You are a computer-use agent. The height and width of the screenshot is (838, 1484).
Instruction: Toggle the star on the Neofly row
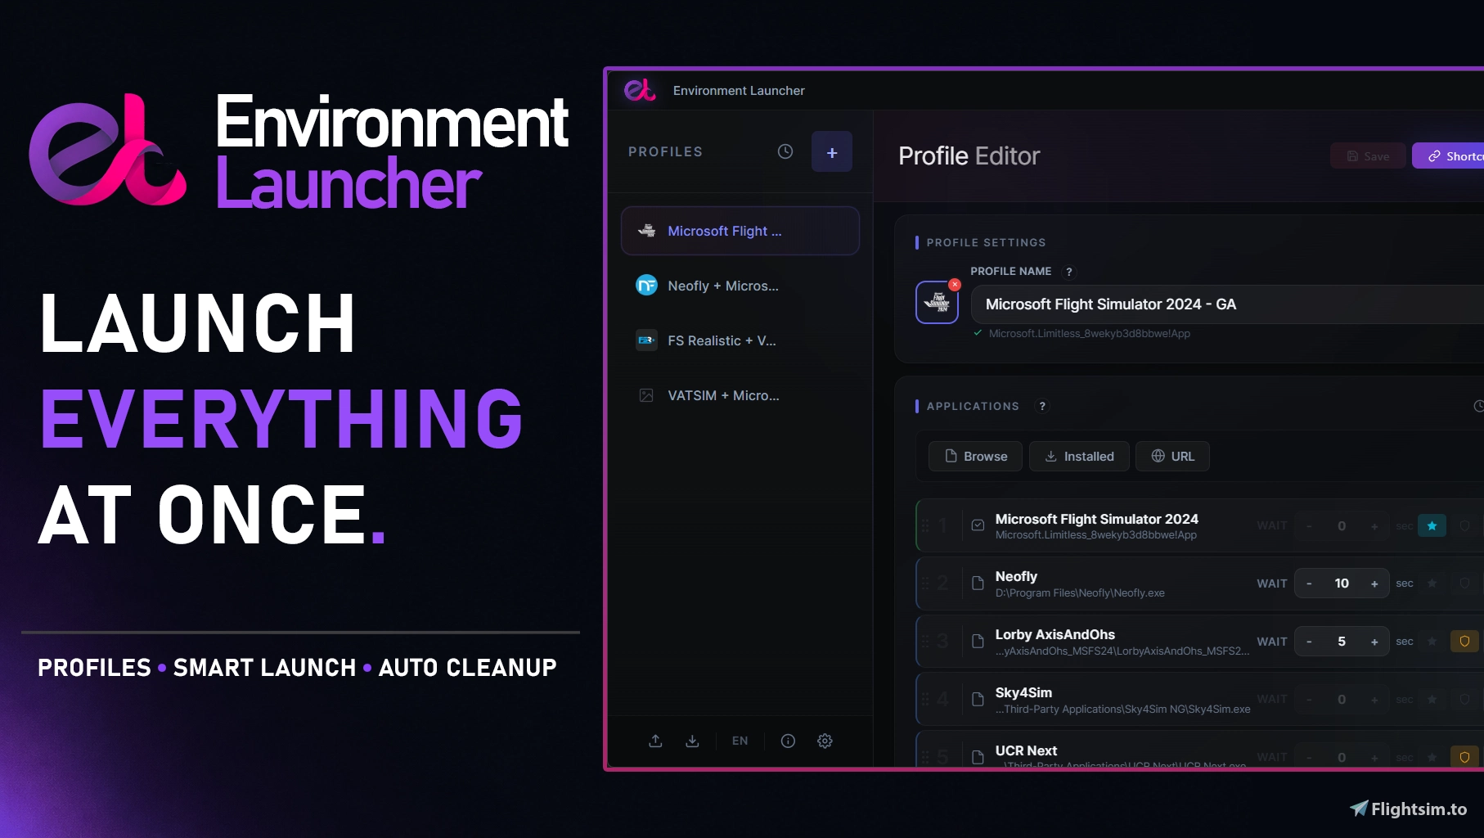coord(1432,583)
